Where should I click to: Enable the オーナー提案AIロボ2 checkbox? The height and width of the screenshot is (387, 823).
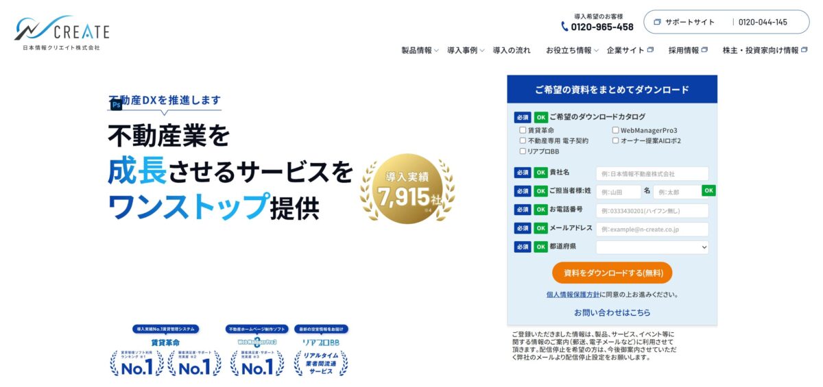point(615,140)
